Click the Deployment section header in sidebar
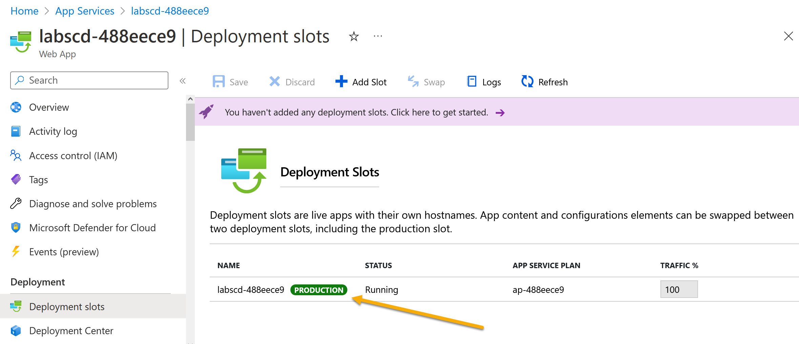The height and width of the screenshot is (344, 799). pos(38,282)
